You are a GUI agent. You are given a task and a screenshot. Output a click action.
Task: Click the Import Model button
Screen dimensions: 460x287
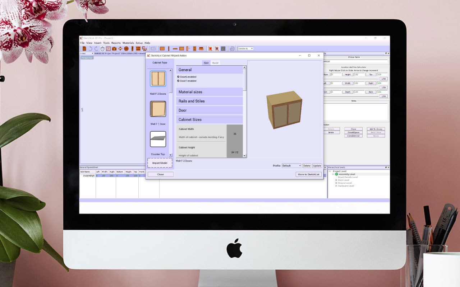160,163
